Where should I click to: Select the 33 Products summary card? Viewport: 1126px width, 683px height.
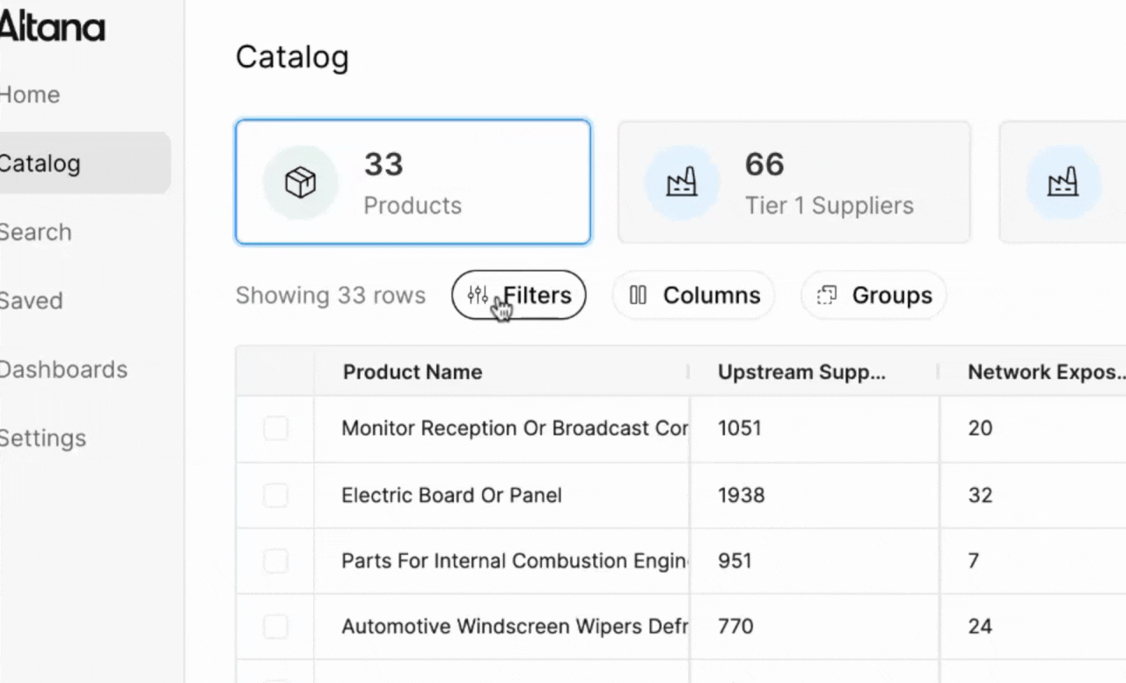coord(413,182)
